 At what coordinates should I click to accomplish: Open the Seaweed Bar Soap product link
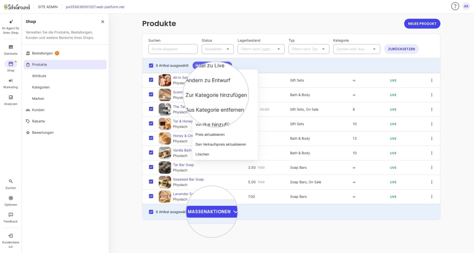pos(188,179)
